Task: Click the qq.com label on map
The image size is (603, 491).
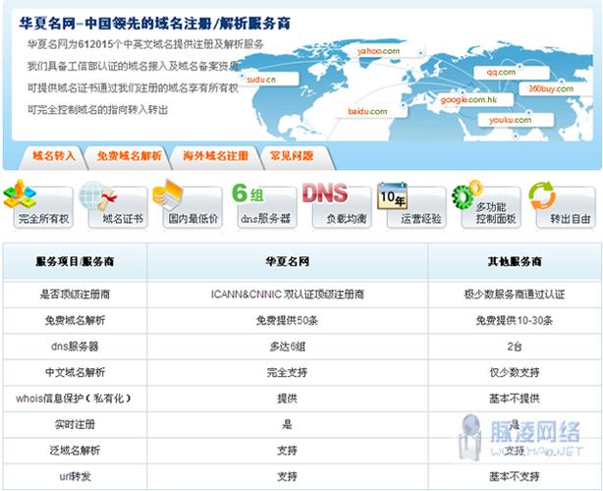Action: (x=501, y=73)
